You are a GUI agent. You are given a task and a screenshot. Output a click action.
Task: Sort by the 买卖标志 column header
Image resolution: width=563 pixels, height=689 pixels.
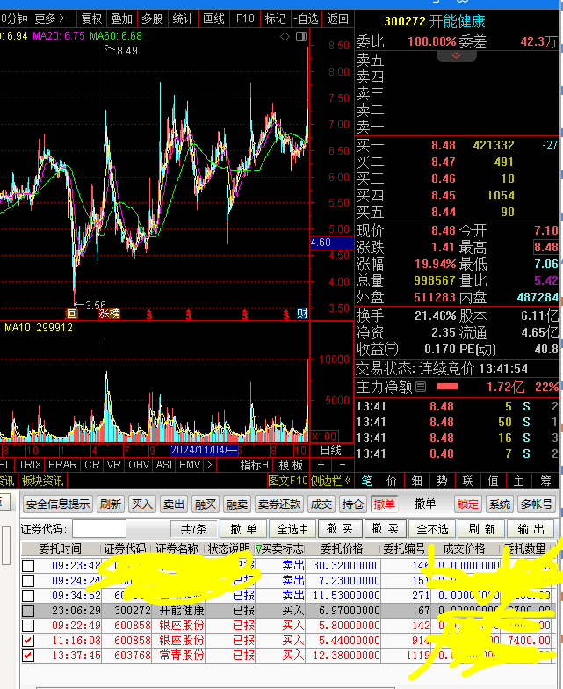279,548
